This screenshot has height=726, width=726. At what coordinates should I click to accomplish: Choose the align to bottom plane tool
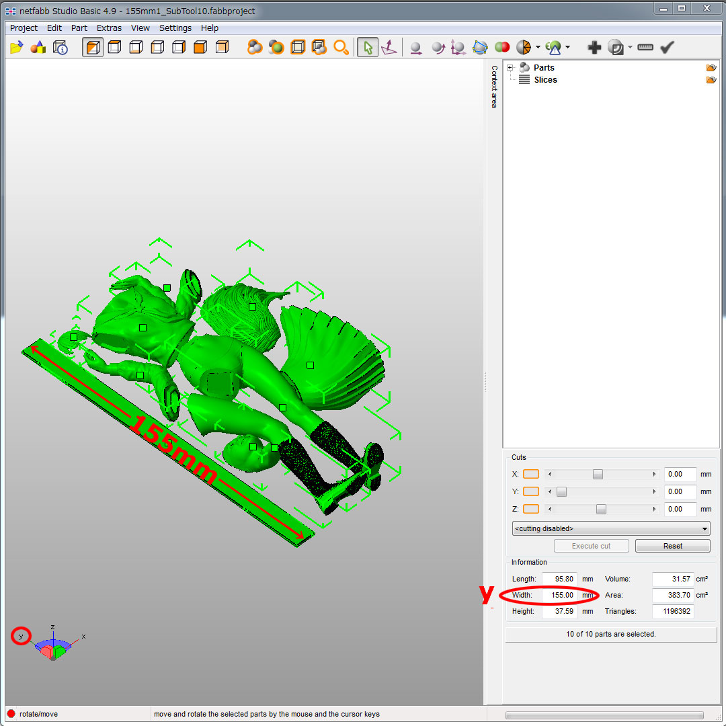click(x=389, y=47)
